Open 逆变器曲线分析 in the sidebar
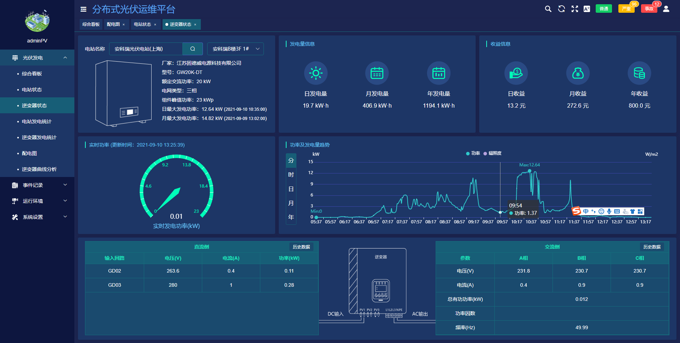 point(39,169)
